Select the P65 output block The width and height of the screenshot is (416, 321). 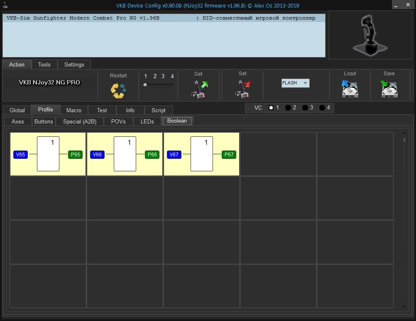click(x=75, y=154)
